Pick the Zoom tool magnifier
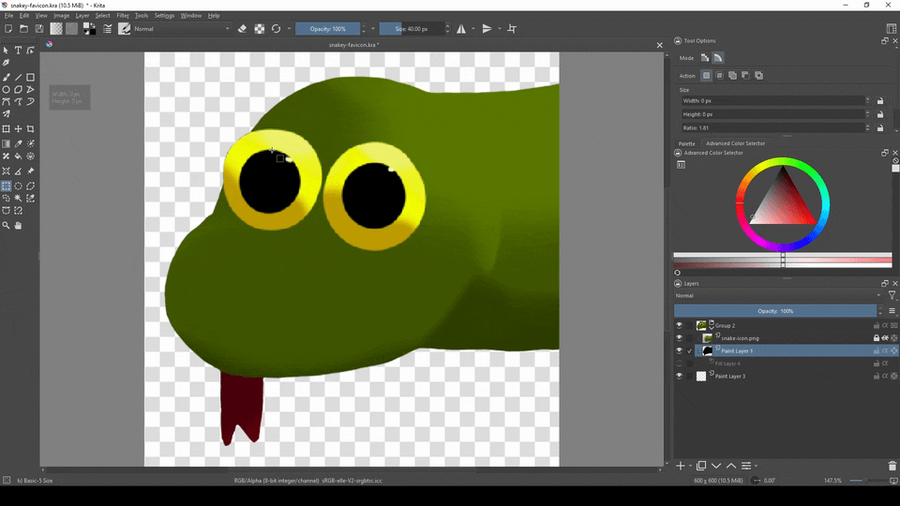900x506 pixels. 7,226
